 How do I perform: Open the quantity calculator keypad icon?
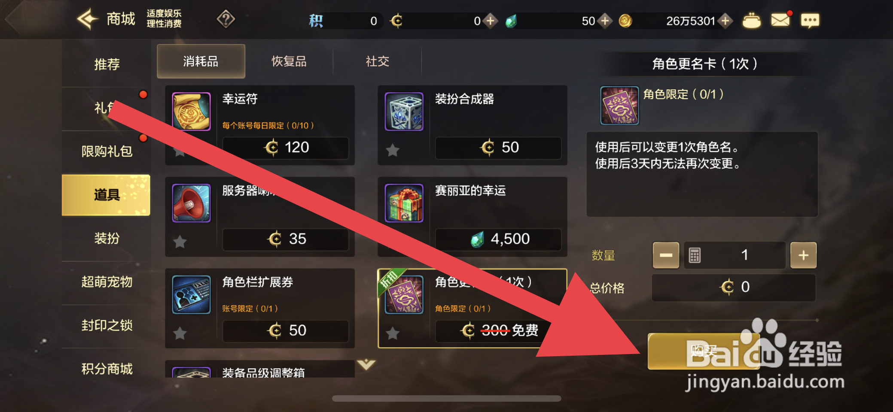[x=695, y=255]
